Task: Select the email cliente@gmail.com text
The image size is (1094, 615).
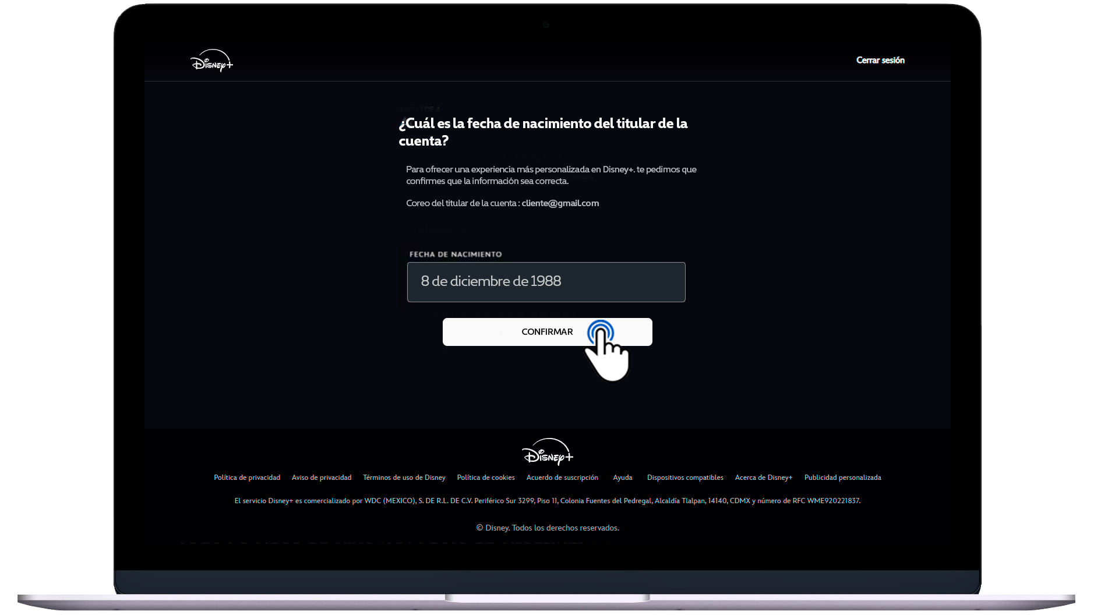Action: 560,203
